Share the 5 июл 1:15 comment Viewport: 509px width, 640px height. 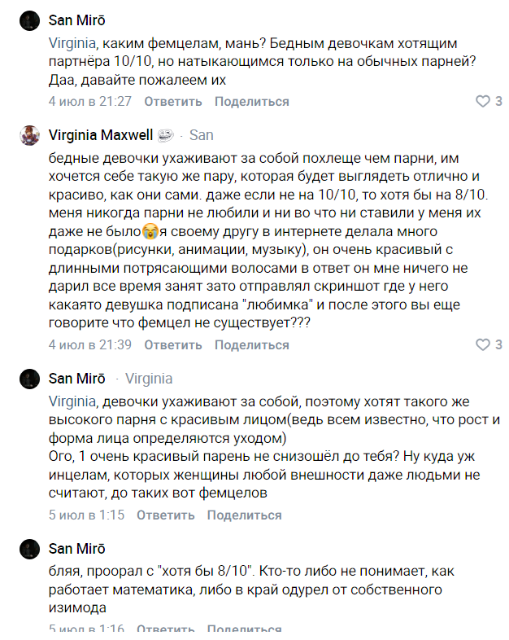coord(244,515)
